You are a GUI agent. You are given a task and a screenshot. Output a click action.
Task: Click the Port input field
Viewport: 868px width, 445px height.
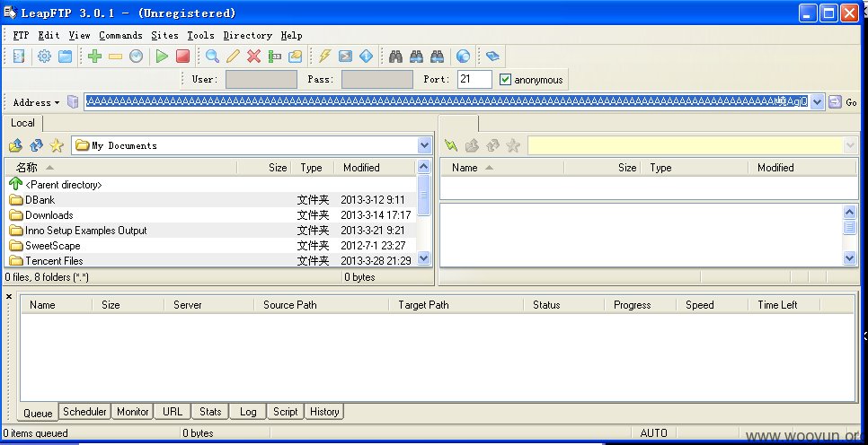tap(474, 79)
